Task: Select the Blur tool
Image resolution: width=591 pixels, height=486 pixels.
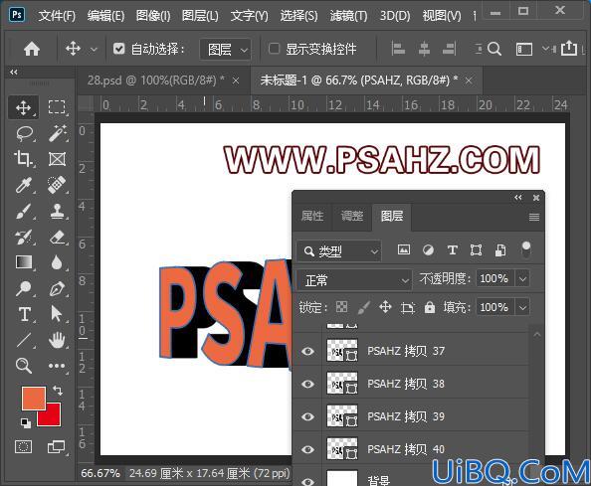Action: (x=57, y=262)
